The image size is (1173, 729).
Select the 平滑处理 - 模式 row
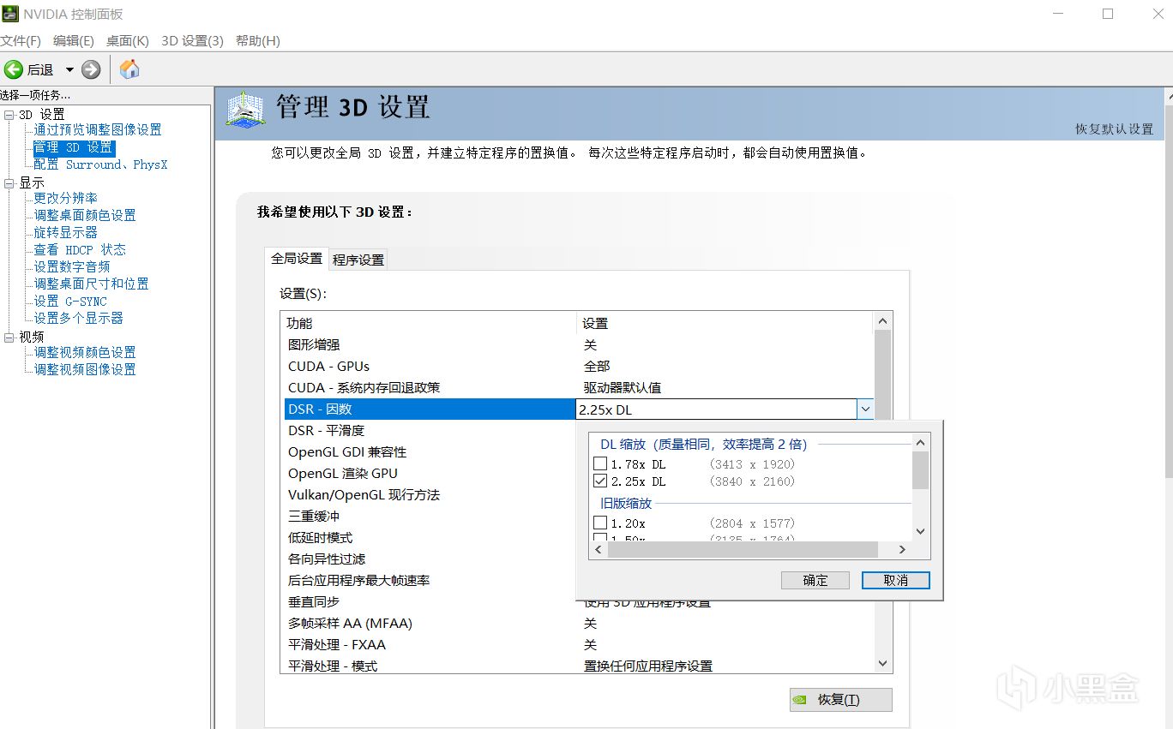[x=579, y=666]
